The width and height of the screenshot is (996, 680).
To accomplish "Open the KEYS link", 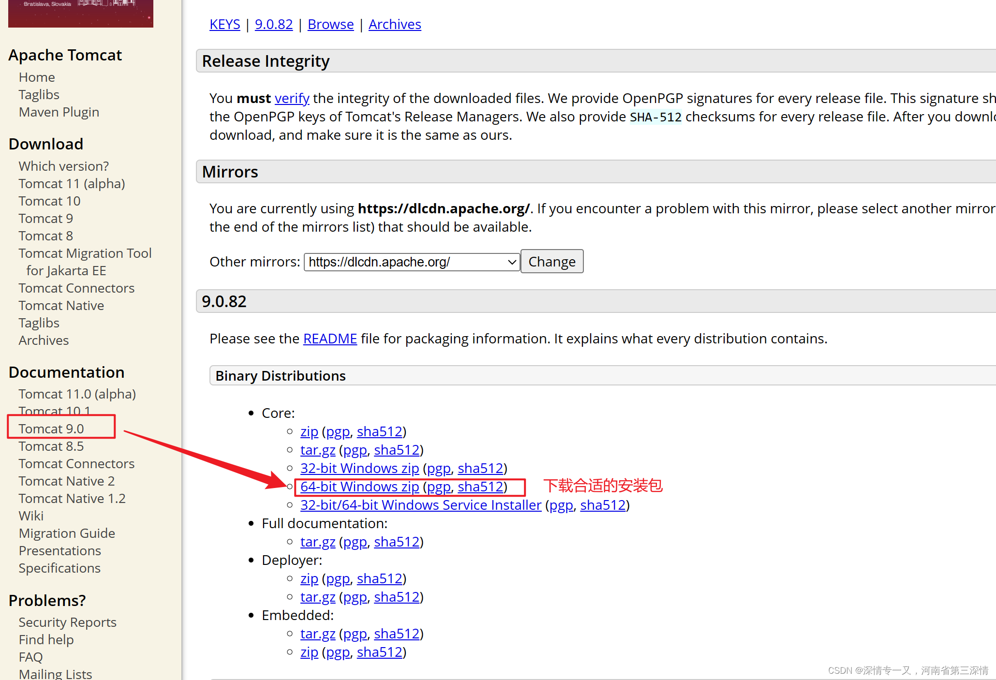I will pos(224,24).
